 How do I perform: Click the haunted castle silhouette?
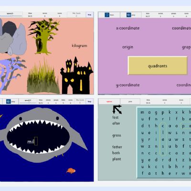[x=76, y=75]
